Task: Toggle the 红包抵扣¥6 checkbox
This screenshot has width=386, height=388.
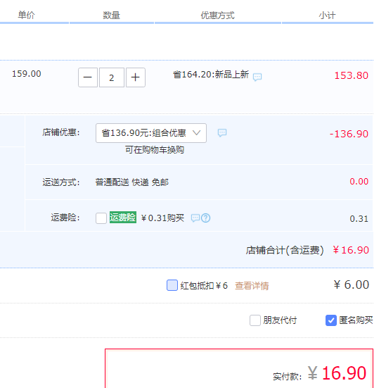Action: pos(172,285)
